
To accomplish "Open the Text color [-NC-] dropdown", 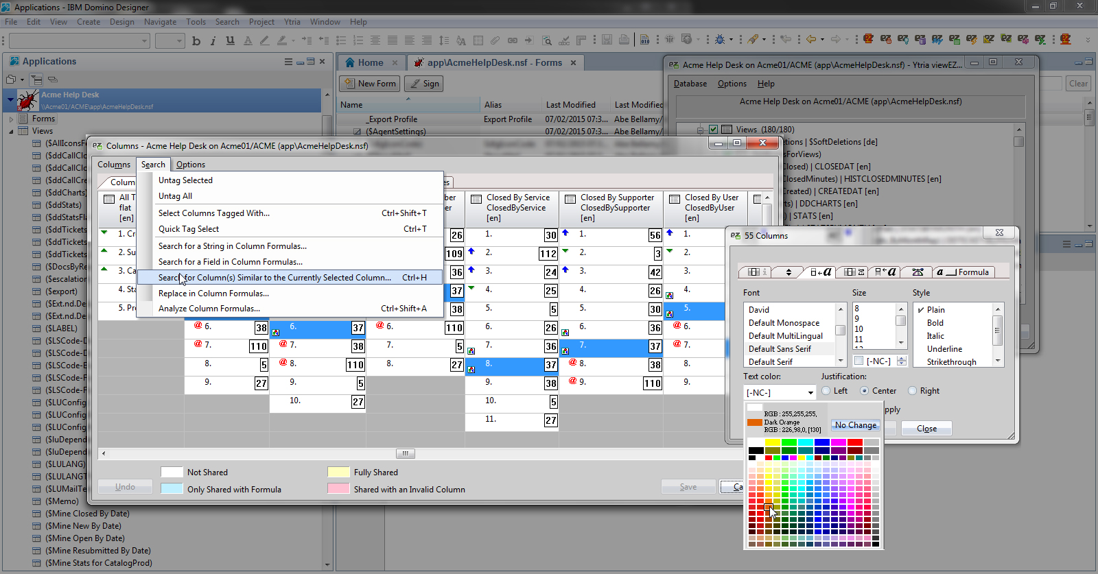I will point(810,393).
